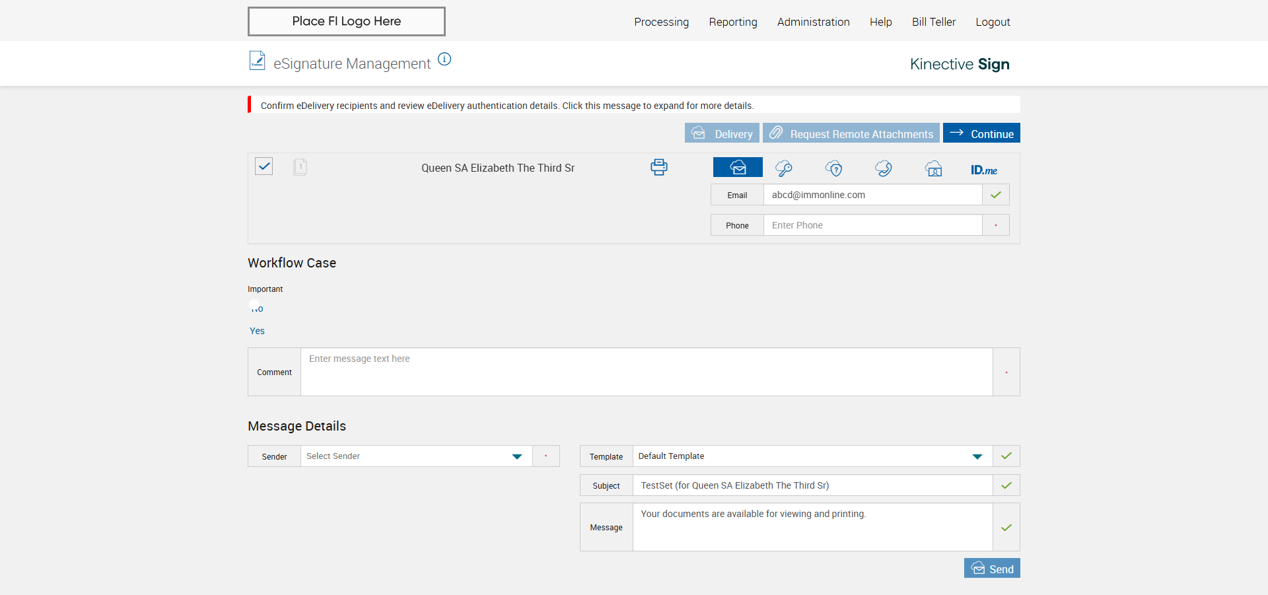The image size is (1268, 595).
Task: Click into the Enter Phone field
Action: click(872, 225)
